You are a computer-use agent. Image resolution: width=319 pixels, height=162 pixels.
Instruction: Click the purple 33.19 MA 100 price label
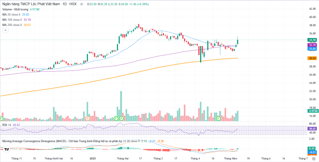coord(312,45)
